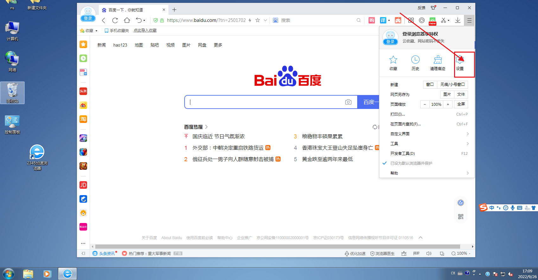Open the media player taskbar icon
The image size is (538, 280).
pos(47,274)
